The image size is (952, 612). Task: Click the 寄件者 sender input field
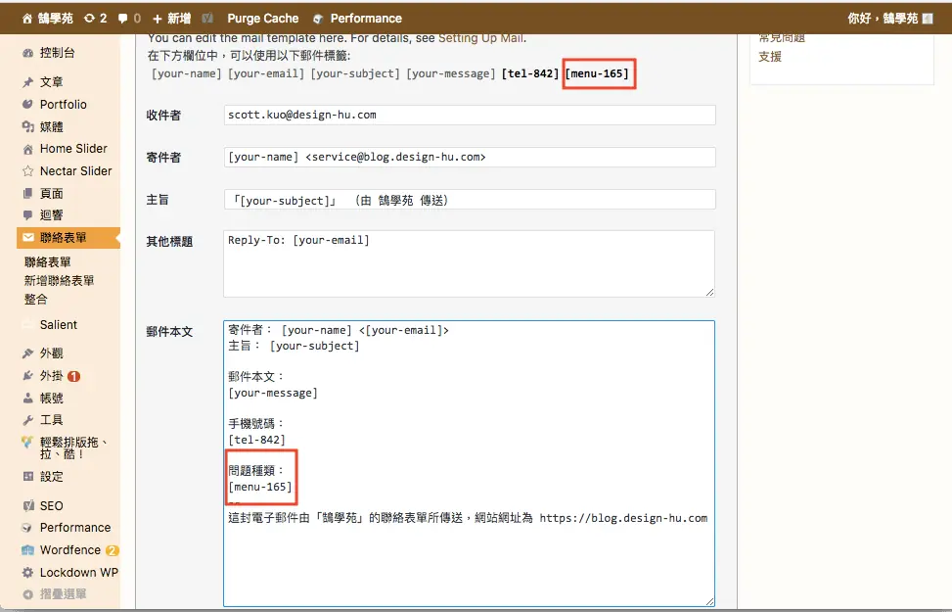[x=470, y=157]
